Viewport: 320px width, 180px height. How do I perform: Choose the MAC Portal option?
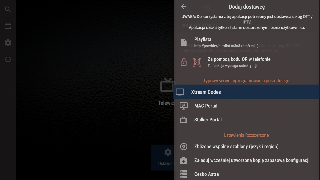point(206,106)
